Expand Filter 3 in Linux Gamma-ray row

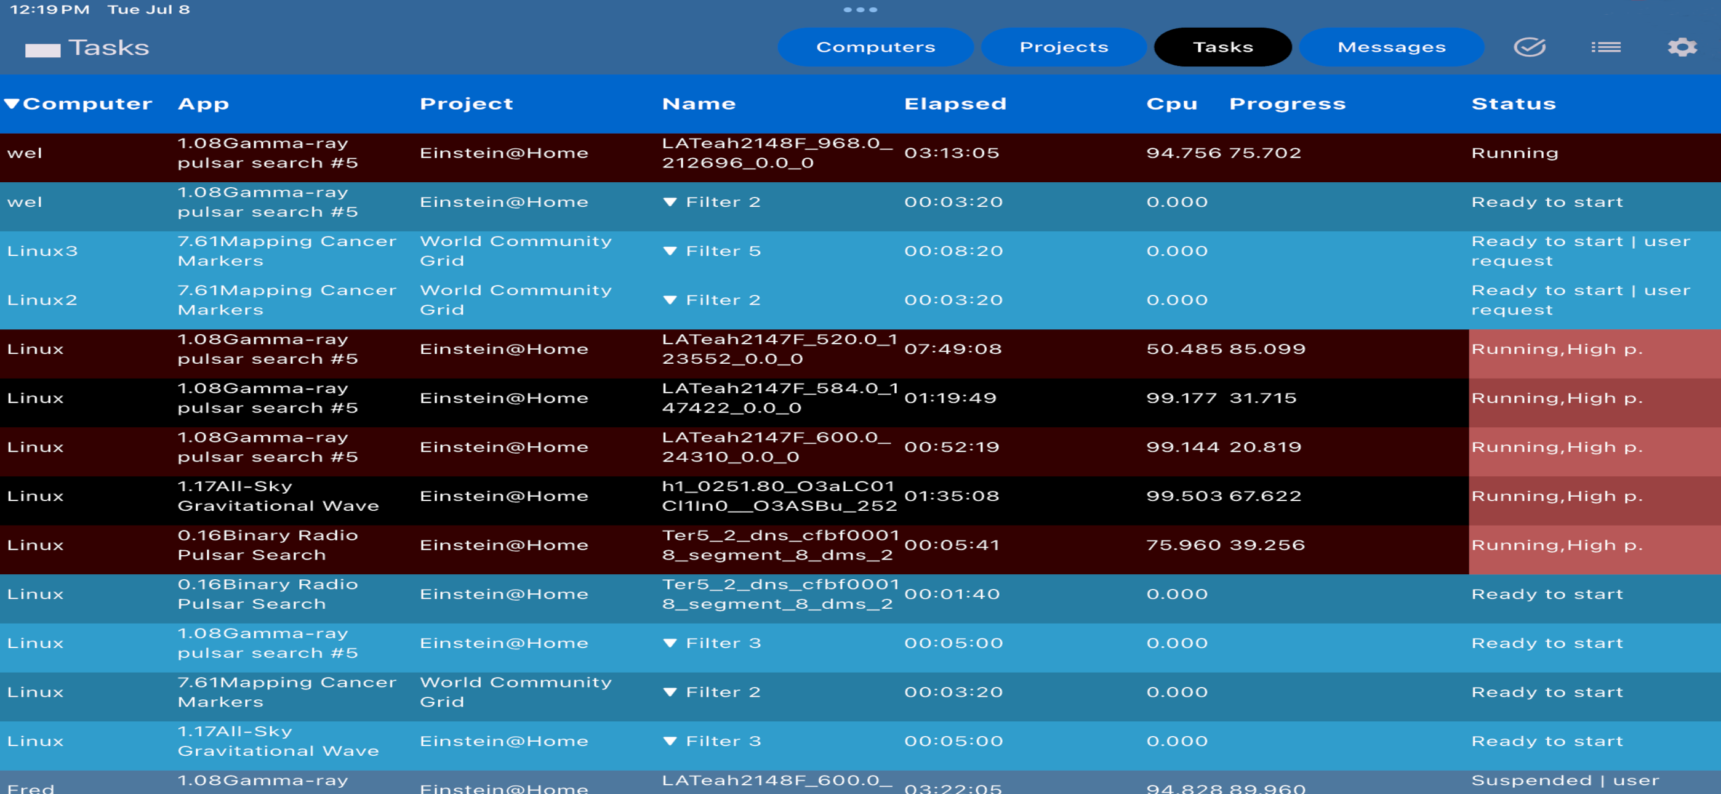670,643
